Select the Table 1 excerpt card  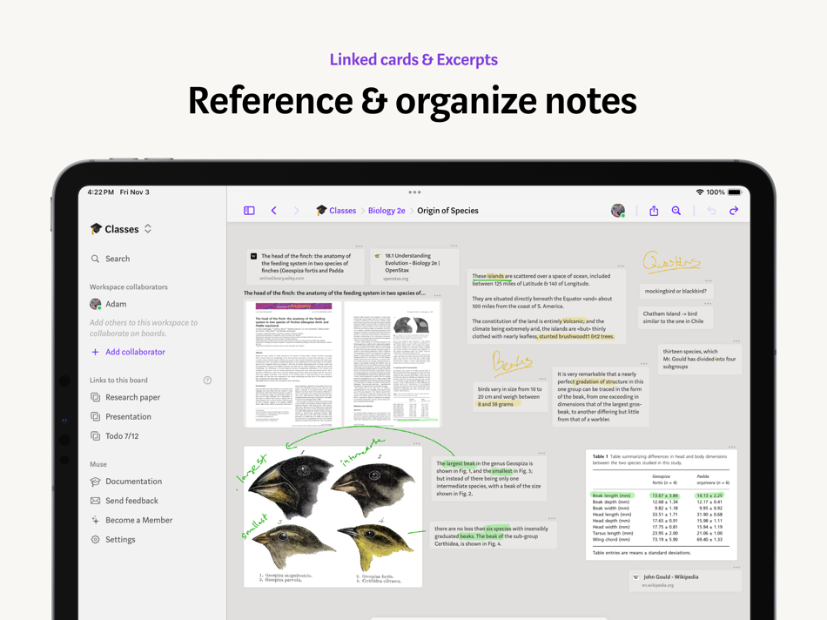(x=661, y=504)
